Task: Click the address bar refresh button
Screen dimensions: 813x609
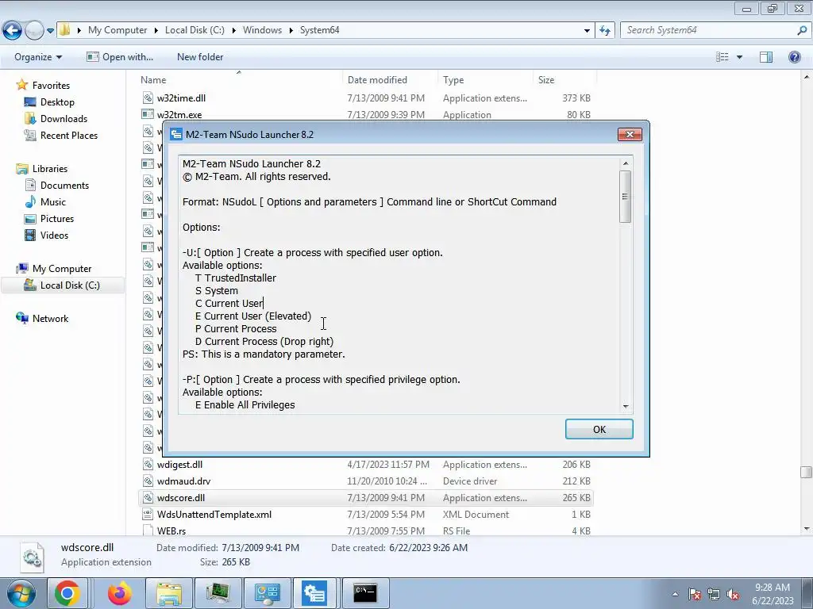Action: (604, 30)
